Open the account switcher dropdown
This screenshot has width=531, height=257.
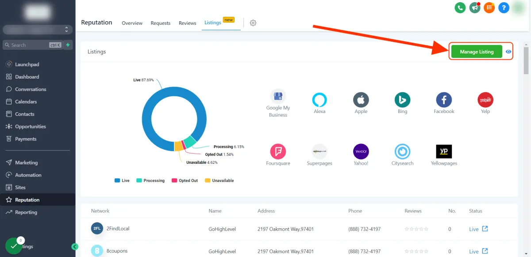pos(38,30)
